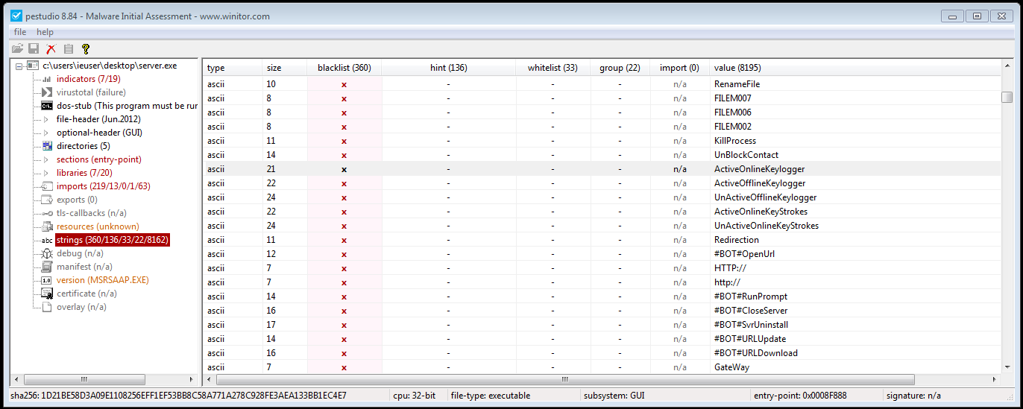The height and width of the screenshot is (409, 1023).
Task: Click the abc strings icon
Action: (46, 240)
